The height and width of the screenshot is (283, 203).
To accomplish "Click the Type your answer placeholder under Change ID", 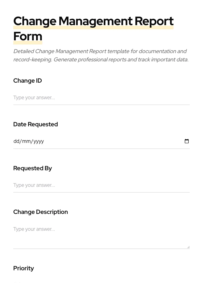I will (x=34, y=98).
